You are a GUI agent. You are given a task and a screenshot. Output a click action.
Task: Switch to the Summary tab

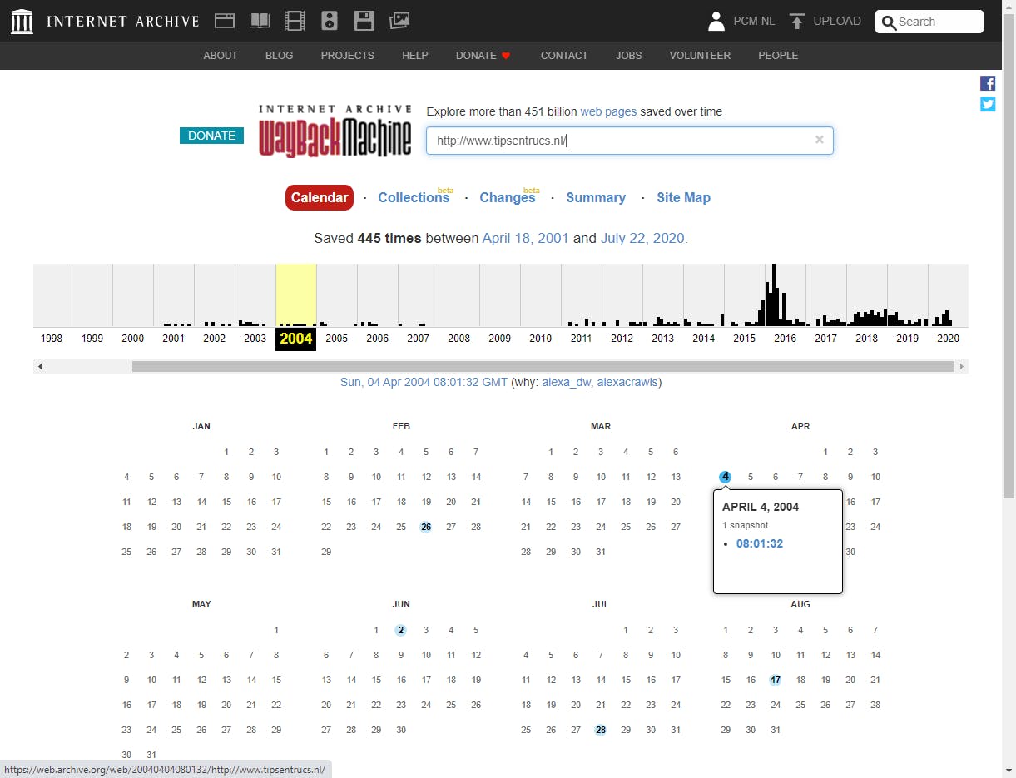596,197
